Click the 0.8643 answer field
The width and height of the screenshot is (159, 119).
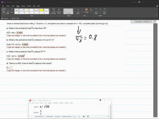25,44
